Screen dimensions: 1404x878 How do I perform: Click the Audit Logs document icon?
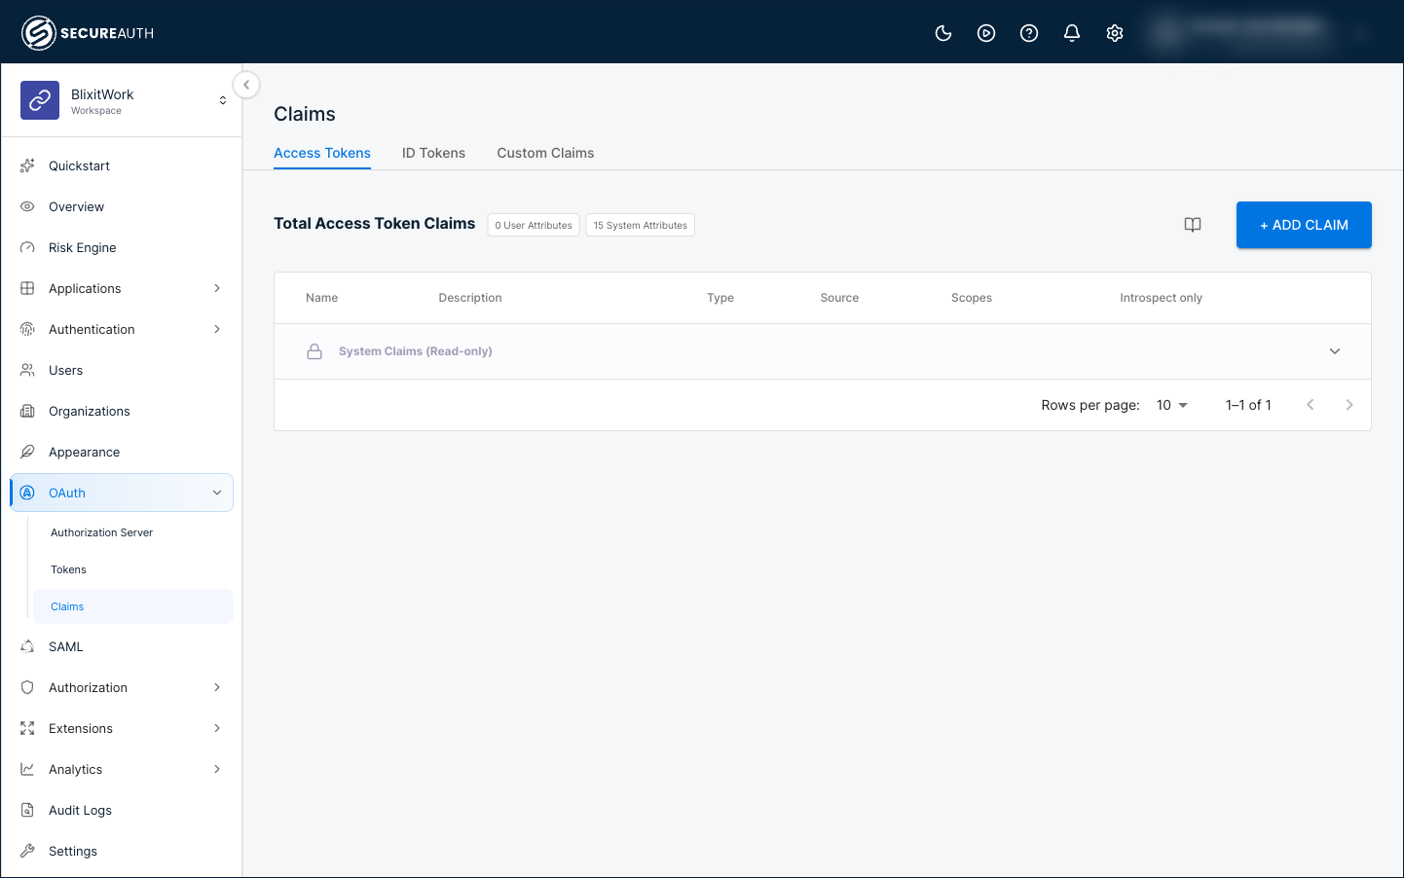point(27,810)
